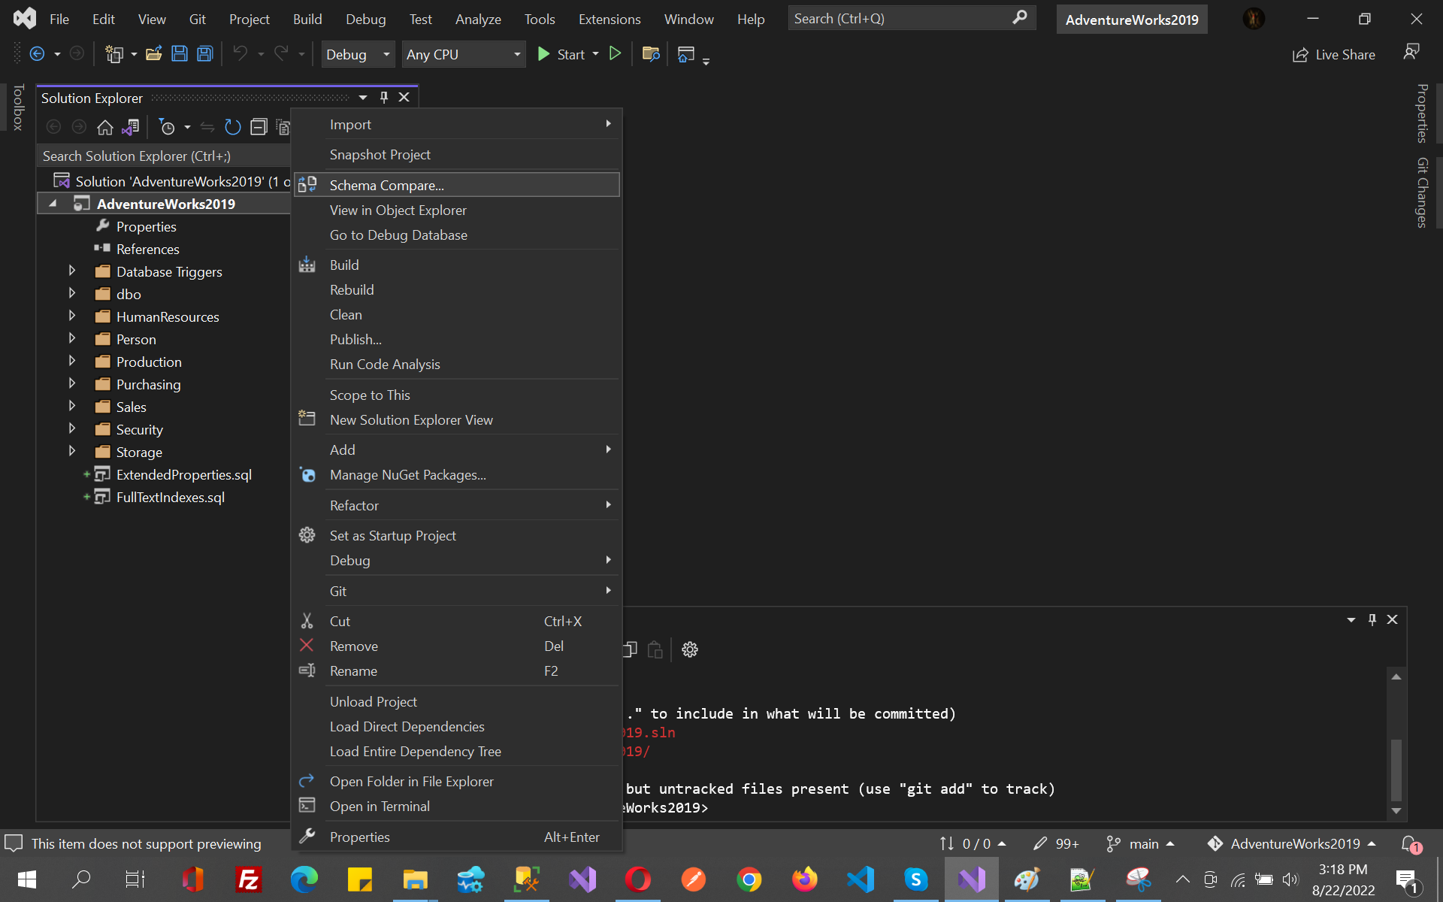Toggle the Solution Explorer pin (auto hide)

pyautogui.click(x=384, y=98)
